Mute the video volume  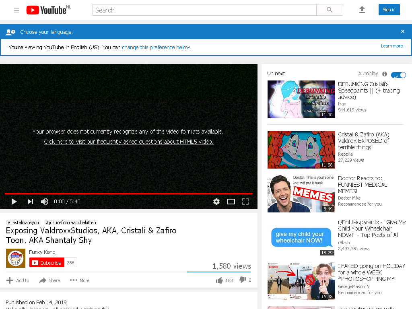[x=45, y=202]
